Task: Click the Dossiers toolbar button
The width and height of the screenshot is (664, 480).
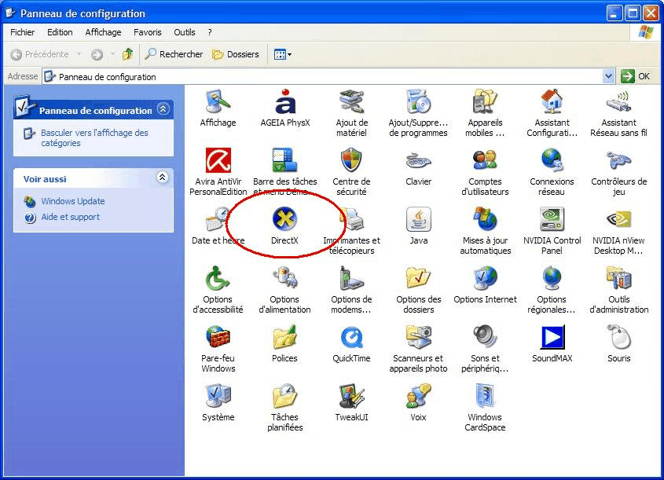Action: [x=236, y=54]
